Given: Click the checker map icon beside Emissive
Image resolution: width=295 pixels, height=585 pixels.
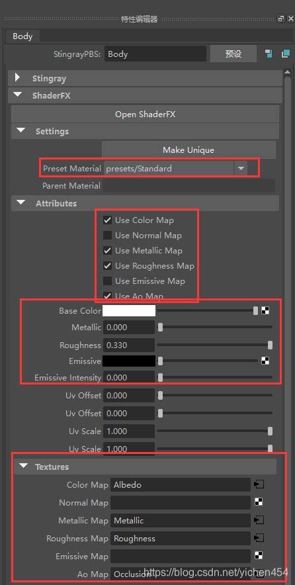Looking at the screenshot, I should coord(265,361).
